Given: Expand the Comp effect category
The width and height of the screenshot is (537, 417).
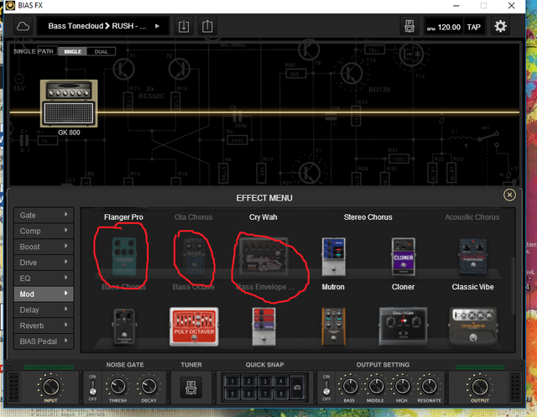Looking at the screenshot, I should pos(44,231).
